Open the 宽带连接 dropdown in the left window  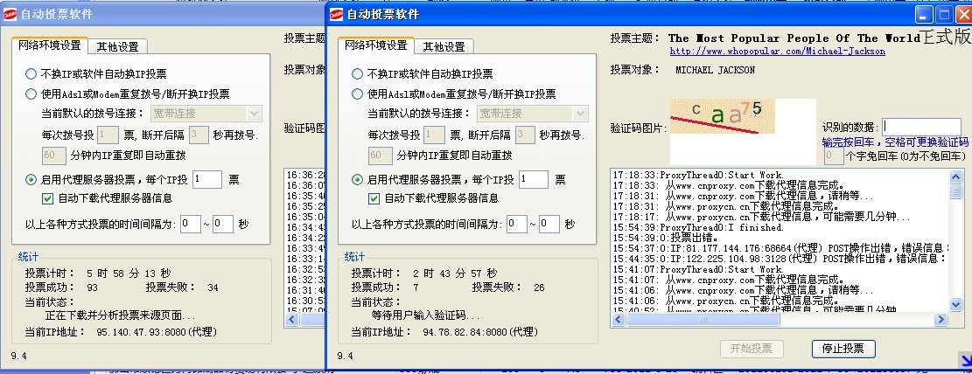tap(255, 114)
